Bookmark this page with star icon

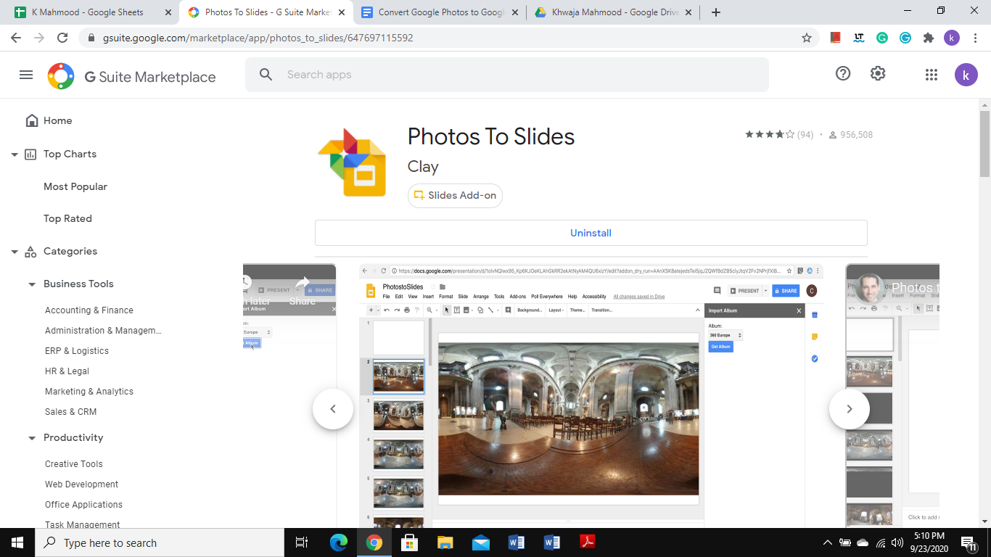pyautogui.click(x=807, y=38)
